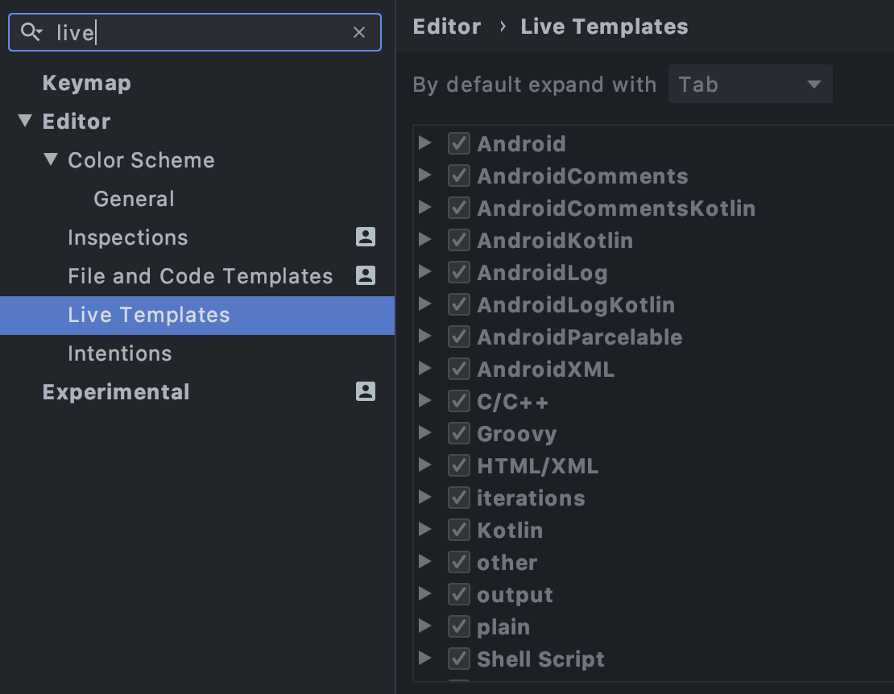The image size is (894, 694).
Task: Uncheck the Android template group
Action: [459, 143]
